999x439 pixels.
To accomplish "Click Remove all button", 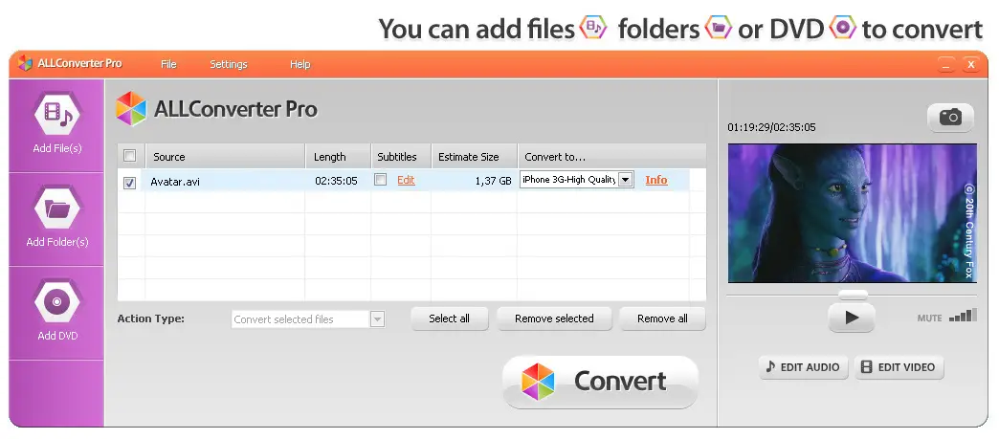I will click(662, 318).
